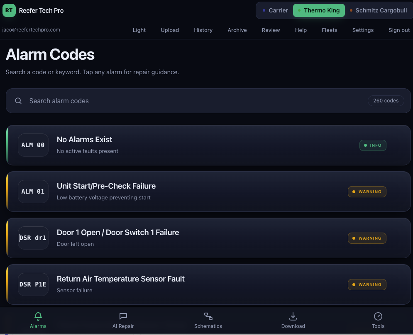Select the Thermo King brand toggle
413x335 pixels.
(x=319, y=10)
